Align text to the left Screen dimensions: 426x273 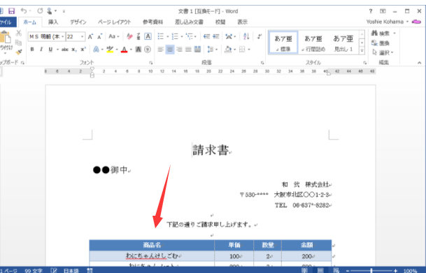(x=161, y=50)
